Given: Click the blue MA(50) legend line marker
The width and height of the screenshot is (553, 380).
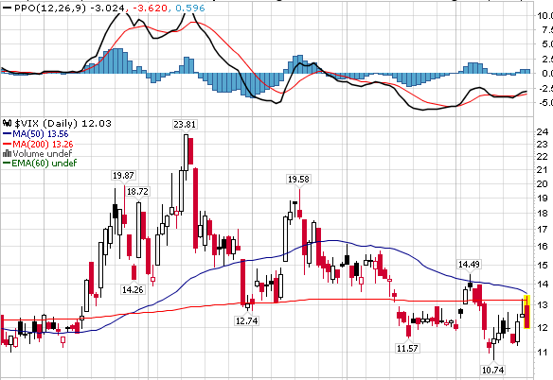Looking at the screenshot, I should coord(7,134).
